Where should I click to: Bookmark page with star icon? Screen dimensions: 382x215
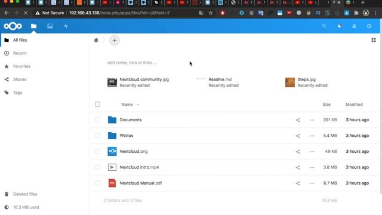click(211, 13)
